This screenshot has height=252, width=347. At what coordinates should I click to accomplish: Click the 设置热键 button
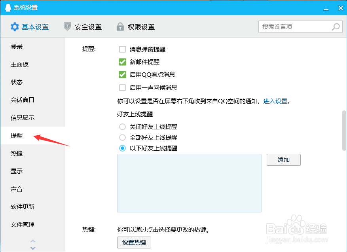click(134, 243)
